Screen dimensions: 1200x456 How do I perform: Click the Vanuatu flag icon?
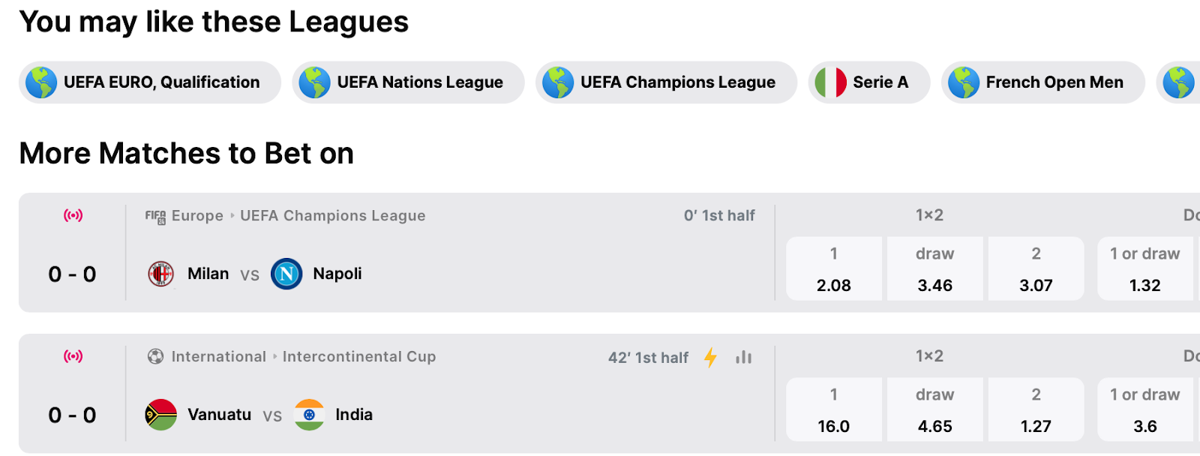click(x=160, y=415)
